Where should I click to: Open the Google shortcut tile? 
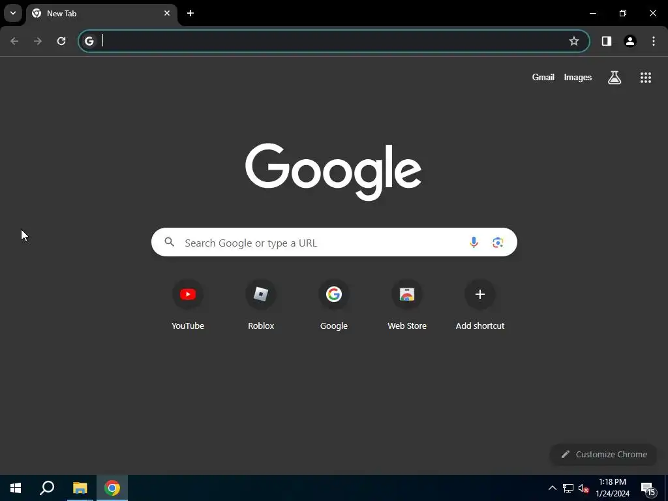pos(333,305)
